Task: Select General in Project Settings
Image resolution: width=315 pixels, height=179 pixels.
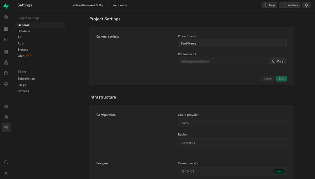Action: [40, 25]
